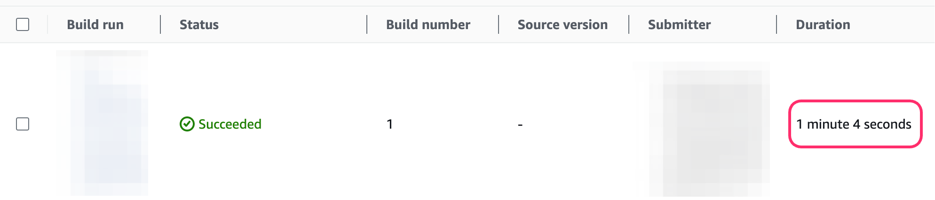935x200 pixels.
Task: Click the Duration column header
Action: point(823,24)
